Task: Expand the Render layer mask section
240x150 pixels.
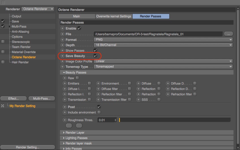Action: pos(64,143)
